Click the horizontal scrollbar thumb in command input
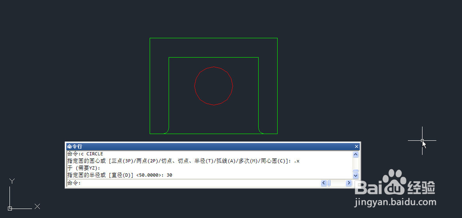The image size is (462, 218). tap(329, 183)
